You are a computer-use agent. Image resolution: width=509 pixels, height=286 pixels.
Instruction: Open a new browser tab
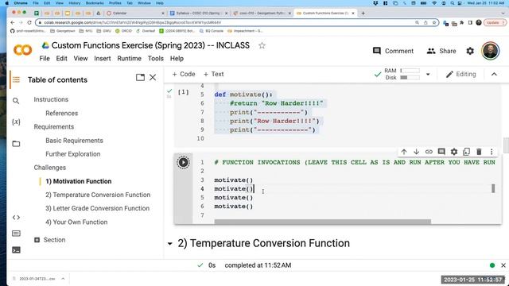pyautogui.click(x=363, y=13)
